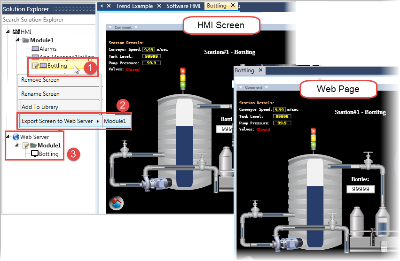Click Closed valve status on HMI screen
The image size is (400, 261).
[133, 69]
